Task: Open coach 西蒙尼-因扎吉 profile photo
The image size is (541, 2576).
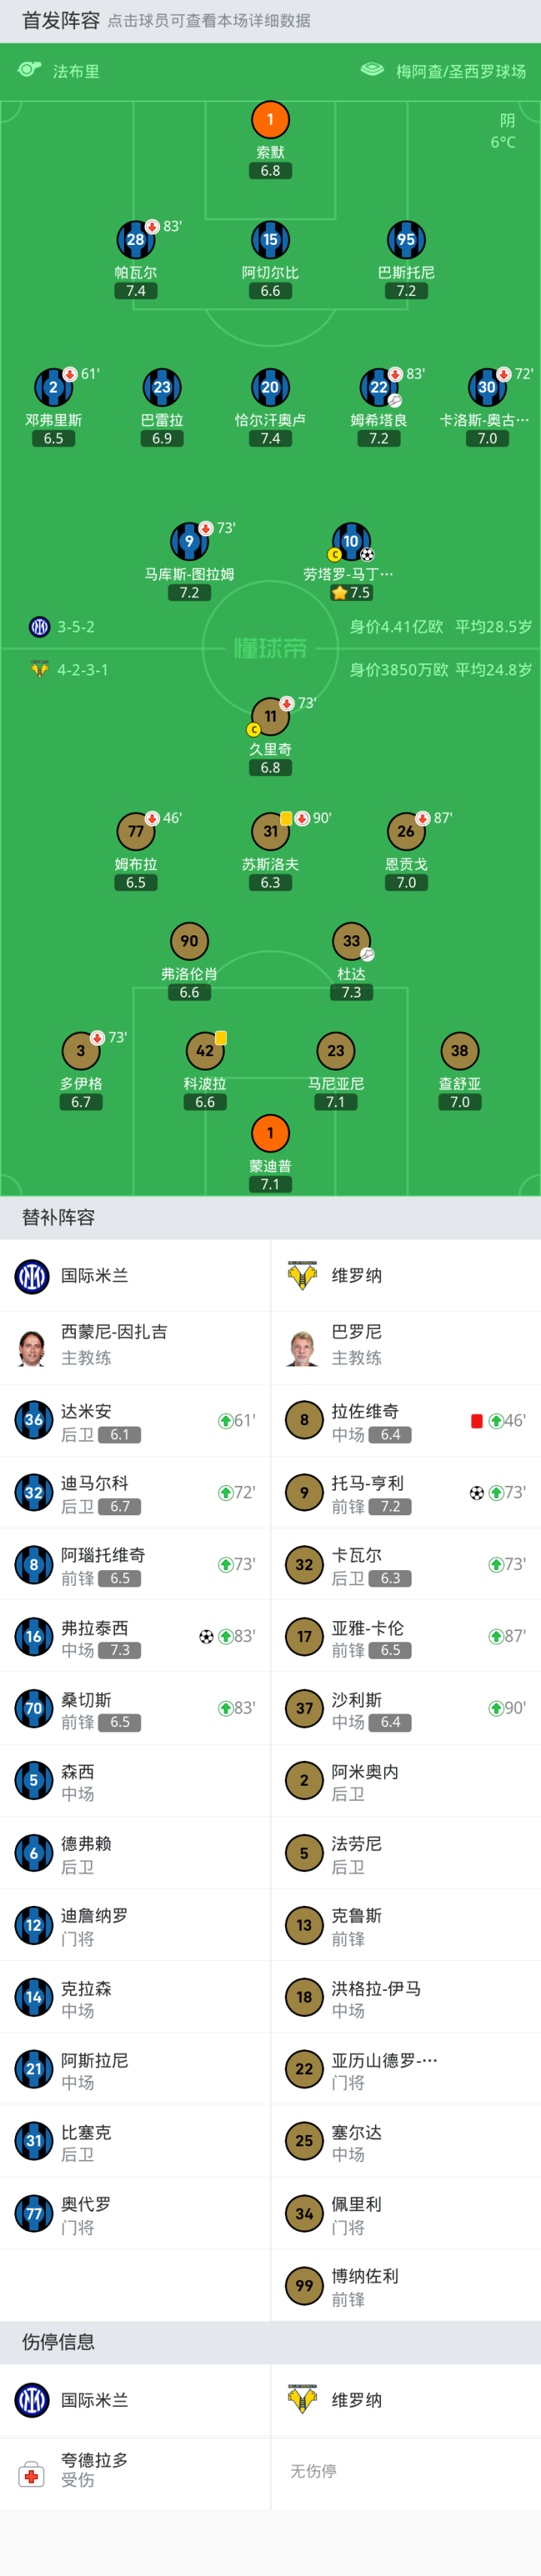Action: pos(32,1347)
